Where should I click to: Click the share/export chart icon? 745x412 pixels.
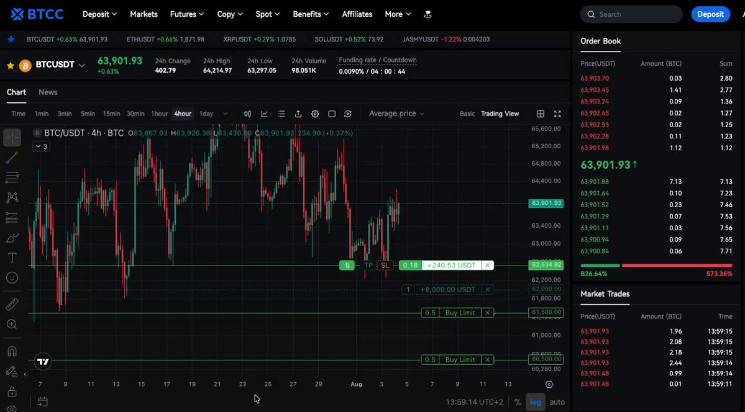(x=298, y=114)
